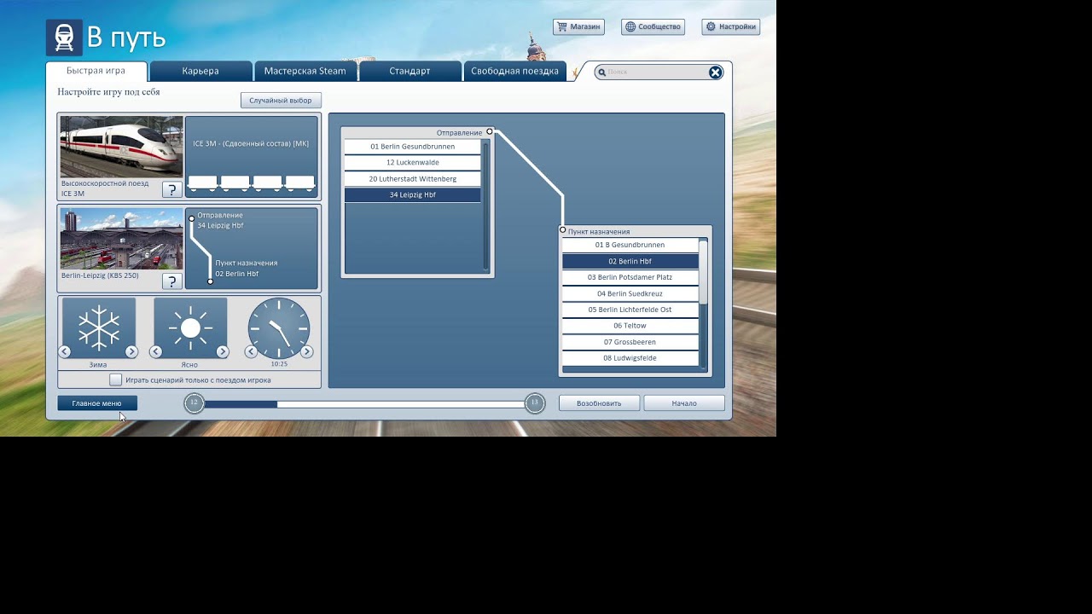Click the level 13 progress badge

tap(535, 403)
